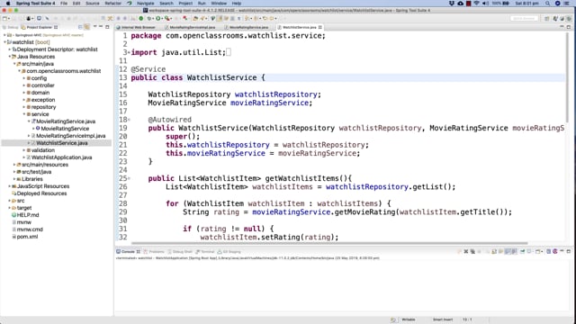This screenshot has height=324, width=576.
Task: Click the volume icon in macOS menu bar
Action: (x=486, y=4)
